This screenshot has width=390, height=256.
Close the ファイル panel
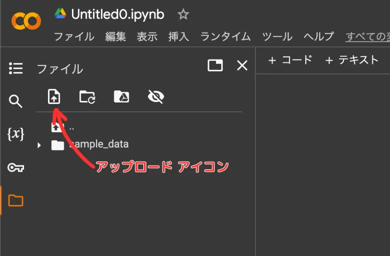(242, 66)
